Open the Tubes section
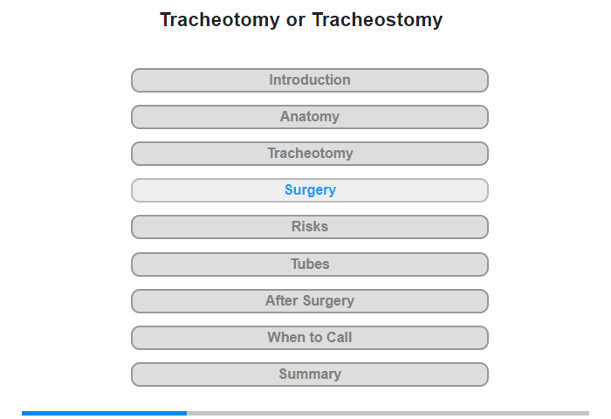This screenshot has height=419, width=611. pos(310,264)
